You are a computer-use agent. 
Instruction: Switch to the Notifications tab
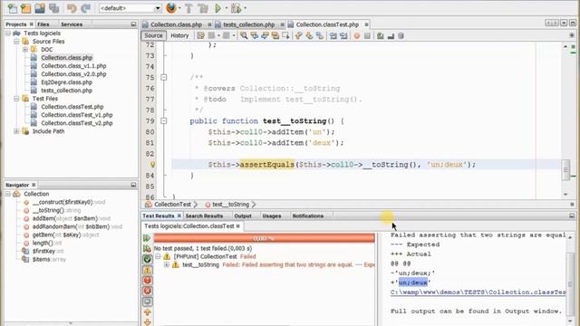[x=308, y=216]
